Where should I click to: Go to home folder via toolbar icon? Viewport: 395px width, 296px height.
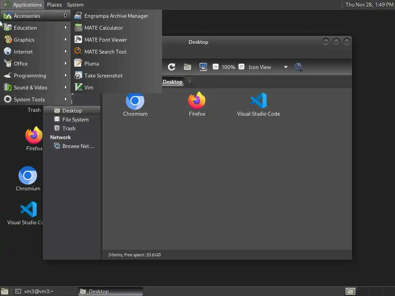(x=187, y=67)
